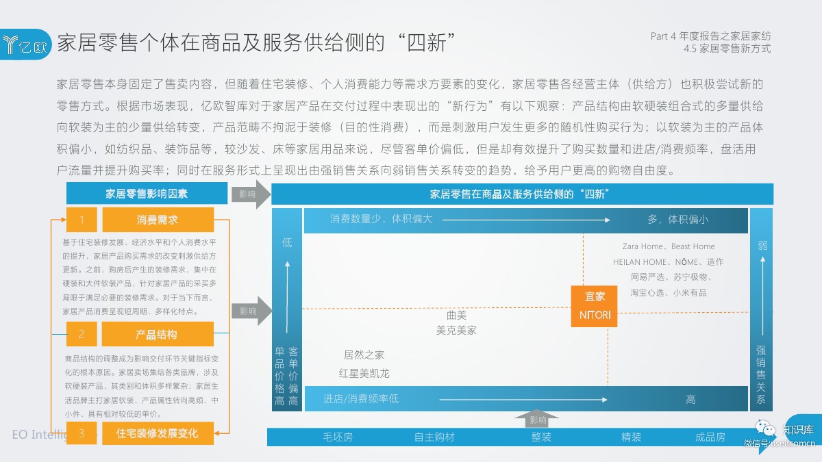The height and width of the screenshot is (462, 822).
Task: Click the label 进店/消费频率低
Action: pyautogui.click(x=361, y=398)
